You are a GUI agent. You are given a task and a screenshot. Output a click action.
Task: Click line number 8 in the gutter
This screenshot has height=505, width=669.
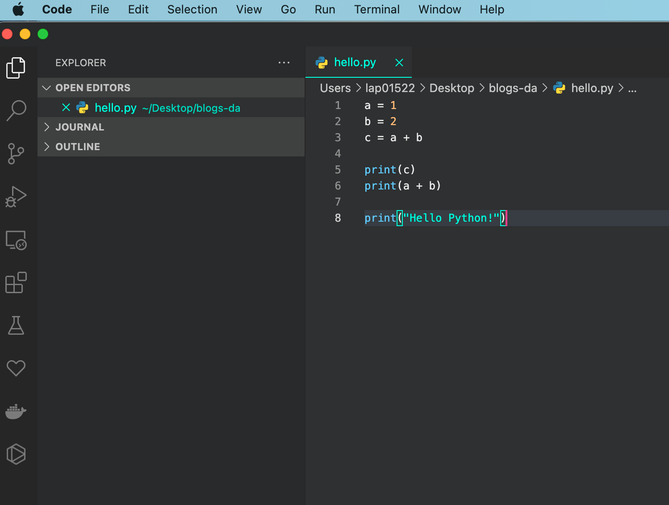click(x=338, y=218)
